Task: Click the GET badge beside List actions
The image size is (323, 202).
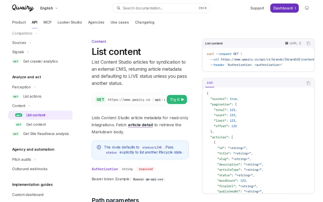Action: pyautogui.click(x=16, y=97)
